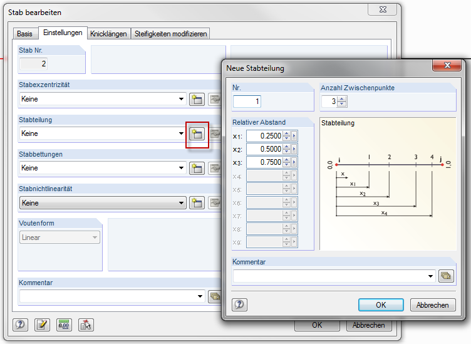Open help in Stab bearbeiten dialog
The image size is (471, 344).
coord(20,325)
